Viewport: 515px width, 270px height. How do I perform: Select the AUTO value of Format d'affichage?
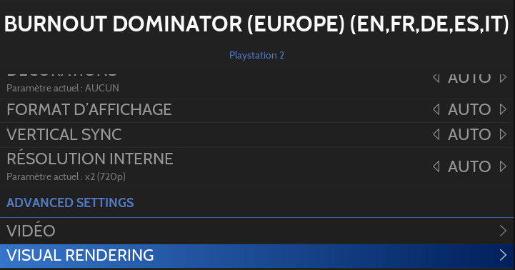pyautogui.click(x=469, y=109)
